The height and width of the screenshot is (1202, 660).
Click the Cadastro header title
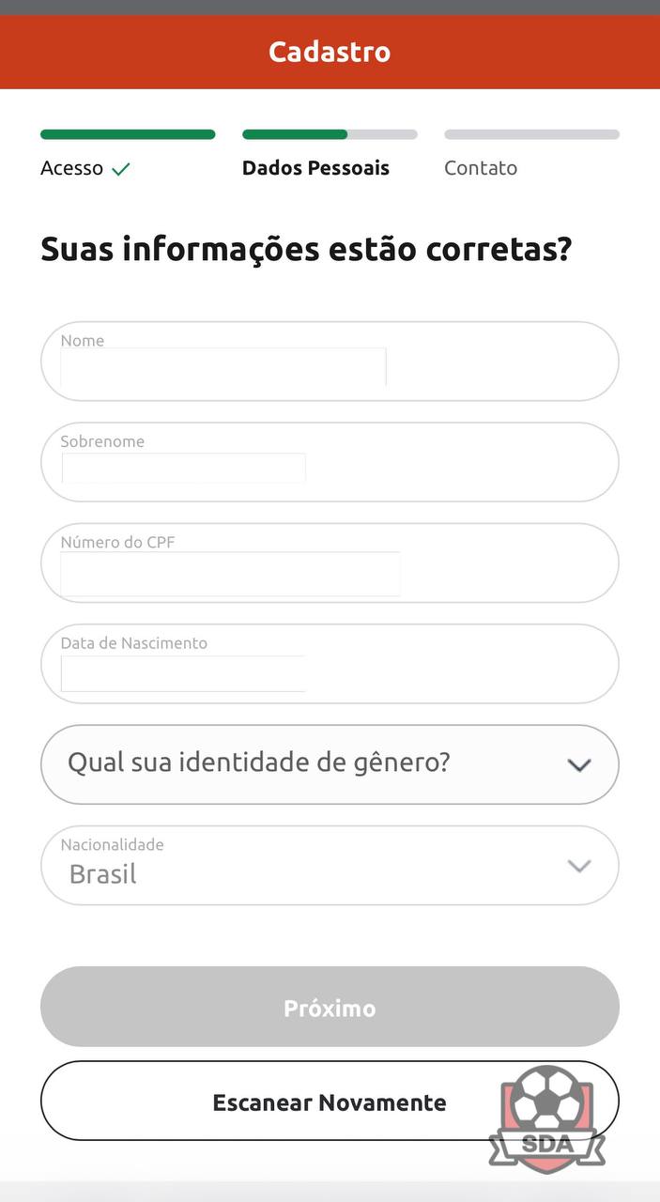click(330, 52)
